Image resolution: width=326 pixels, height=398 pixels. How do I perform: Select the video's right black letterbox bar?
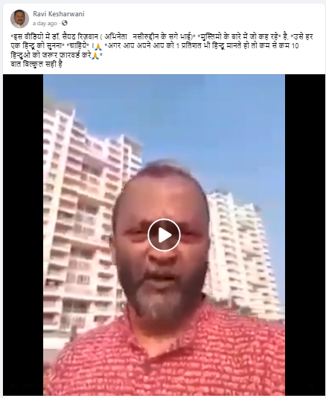click(x=305, y=235)
